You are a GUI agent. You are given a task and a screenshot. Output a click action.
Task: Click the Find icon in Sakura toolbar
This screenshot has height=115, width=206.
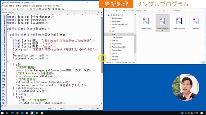click(31, 9)
